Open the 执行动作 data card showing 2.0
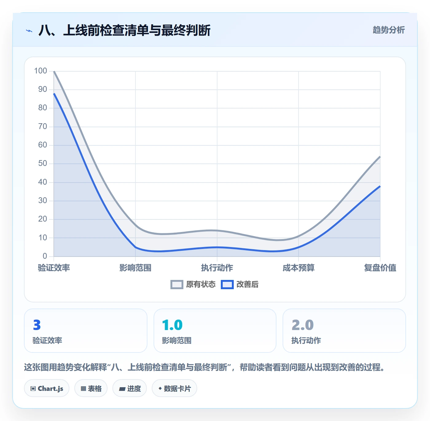This screenshot has height=421, width=430. pyautogui.click(x=344, y=331)
